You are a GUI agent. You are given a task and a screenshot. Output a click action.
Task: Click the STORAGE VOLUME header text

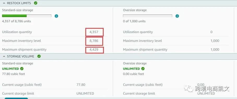[x=21, y=56]
